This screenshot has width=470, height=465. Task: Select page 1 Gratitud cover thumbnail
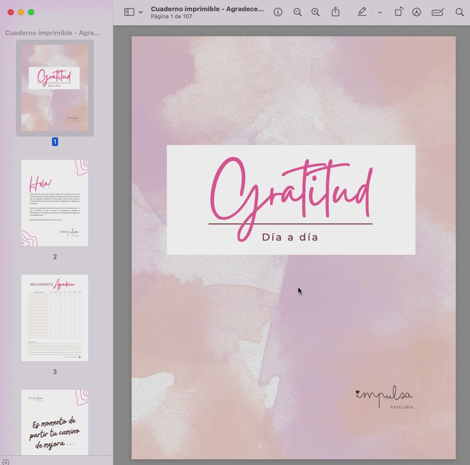[x=55, y=88]
